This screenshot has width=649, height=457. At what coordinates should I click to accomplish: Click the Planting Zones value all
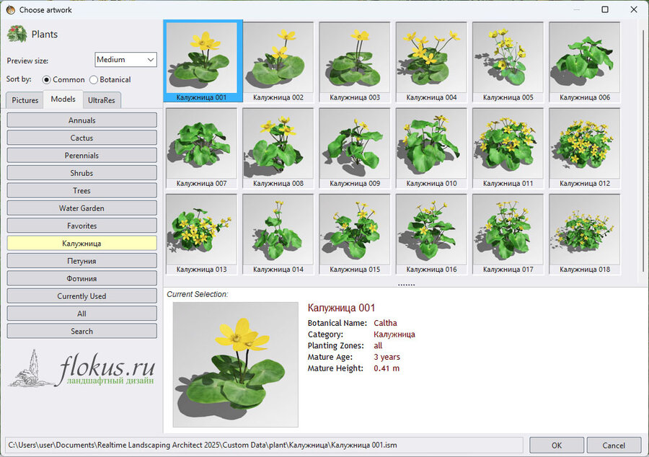(x=378, y=345)
